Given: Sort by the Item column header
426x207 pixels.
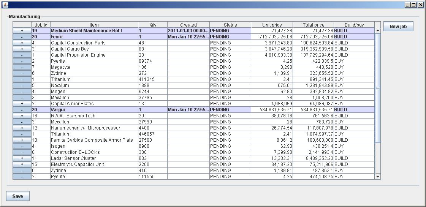Looking at the screenshot, I should click(94, 25).
